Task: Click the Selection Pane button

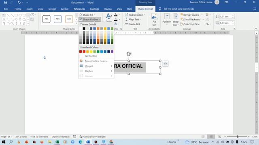Action: tap(190, 24)
